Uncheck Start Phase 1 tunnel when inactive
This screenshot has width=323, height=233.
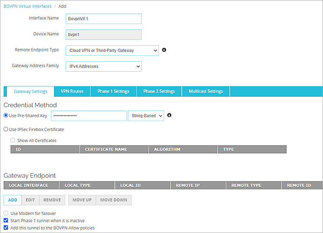[x=6, y=220]
